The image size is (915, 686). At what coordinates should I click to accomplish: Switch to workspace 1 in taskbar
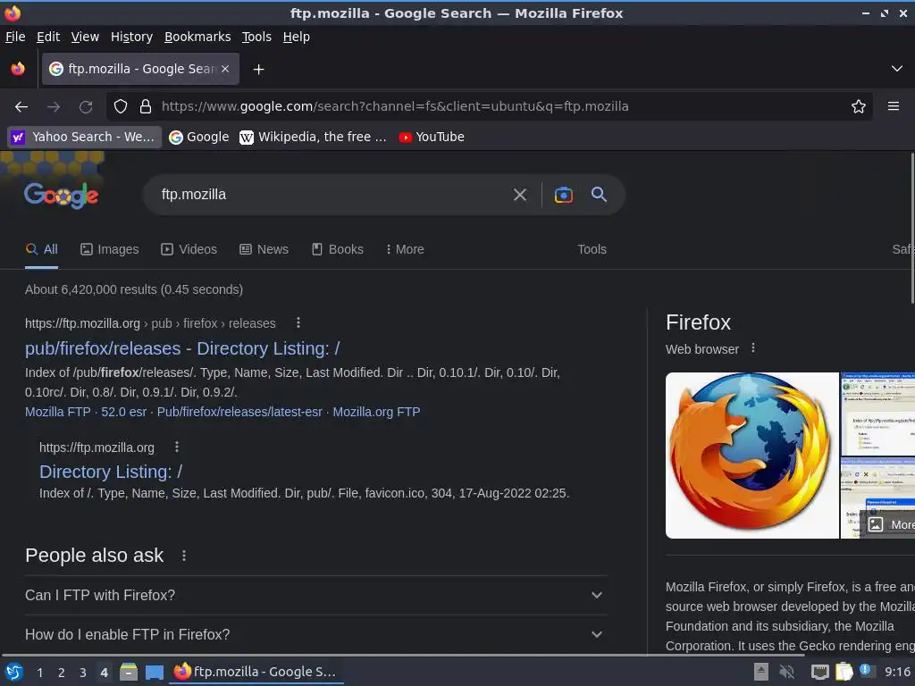(x=39, y=673)
